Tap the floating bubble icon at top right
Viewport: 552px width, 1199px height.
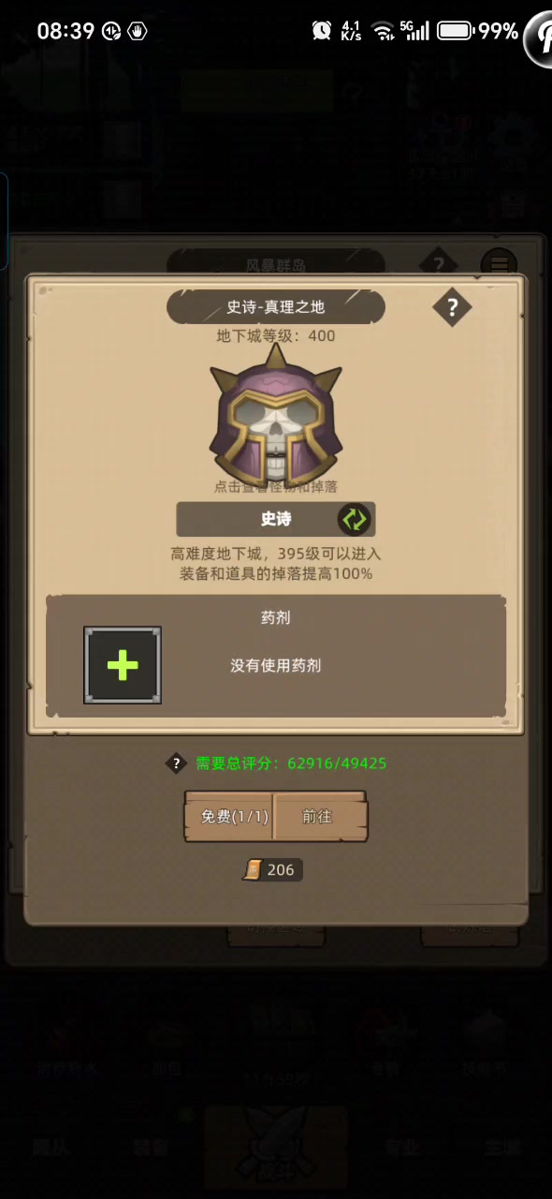[x=542, y=38]
